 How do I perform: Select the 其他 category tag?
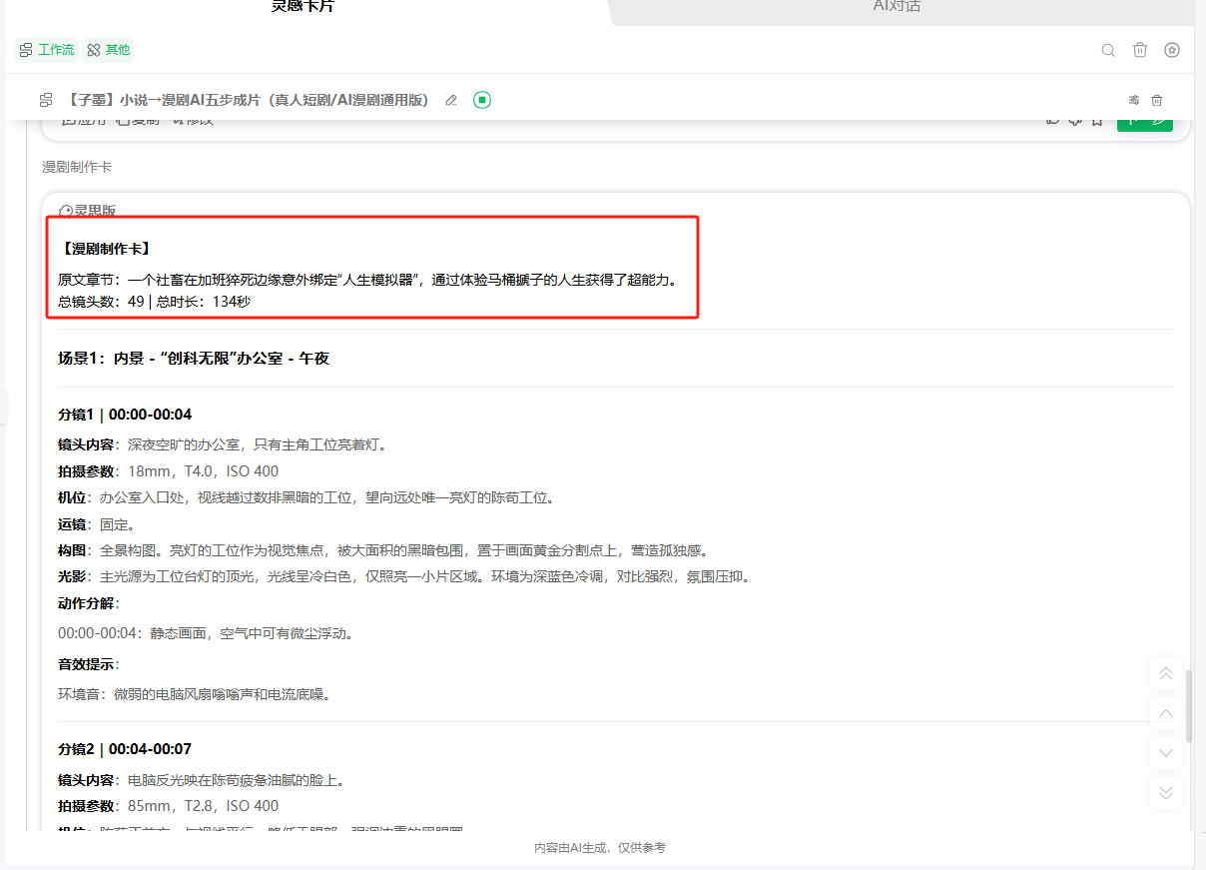(108, 50)
